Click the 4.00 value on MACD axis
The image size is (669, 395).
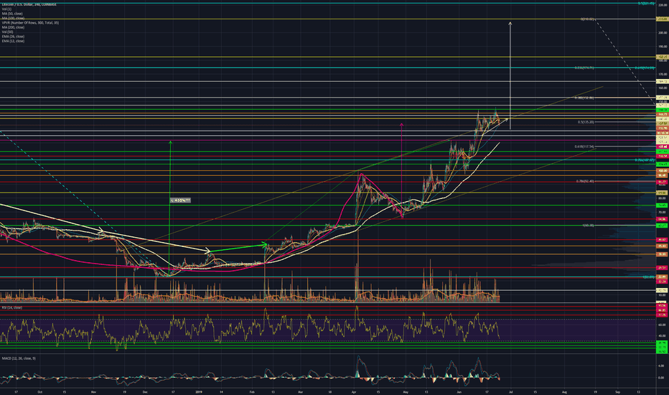(661, 366)
